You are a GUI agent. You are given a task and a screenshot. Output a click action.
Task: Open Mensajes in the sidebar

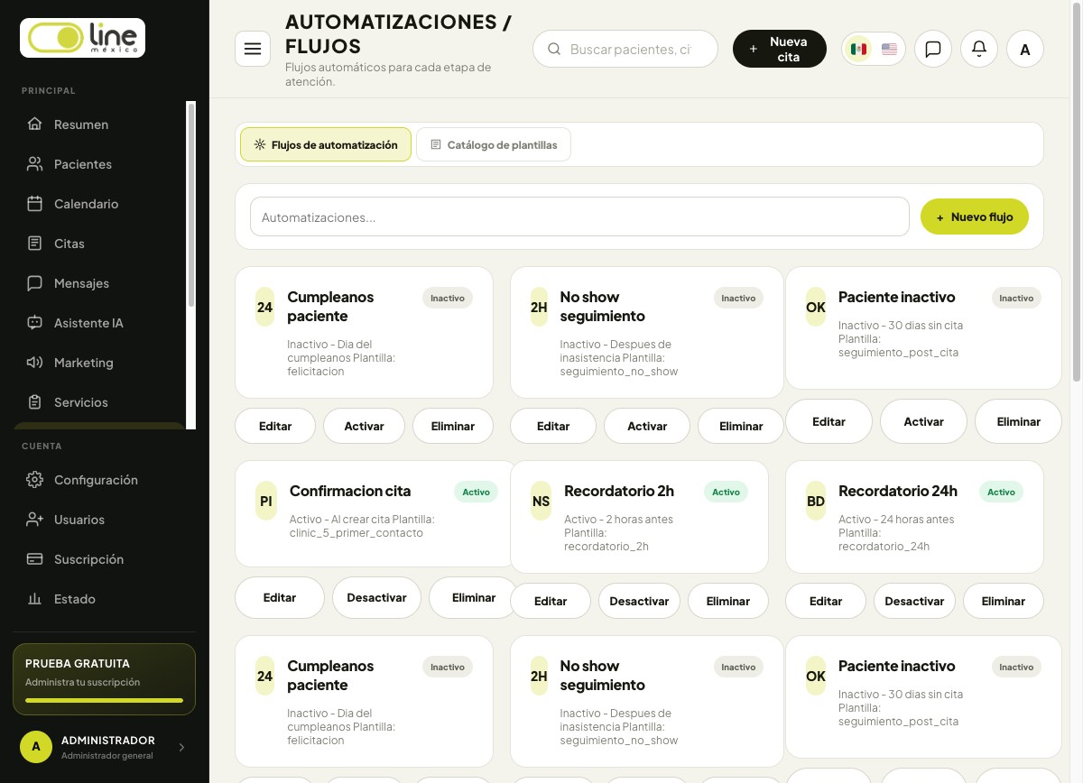(99, 283)
